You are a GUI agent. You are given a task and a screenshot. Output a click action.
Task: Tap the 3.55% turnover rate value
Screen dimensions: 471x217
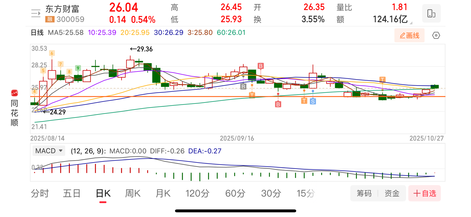coord(313,19)
